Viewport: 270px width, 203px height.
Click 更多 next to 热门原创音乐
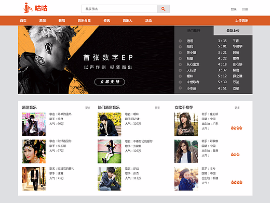157,108
